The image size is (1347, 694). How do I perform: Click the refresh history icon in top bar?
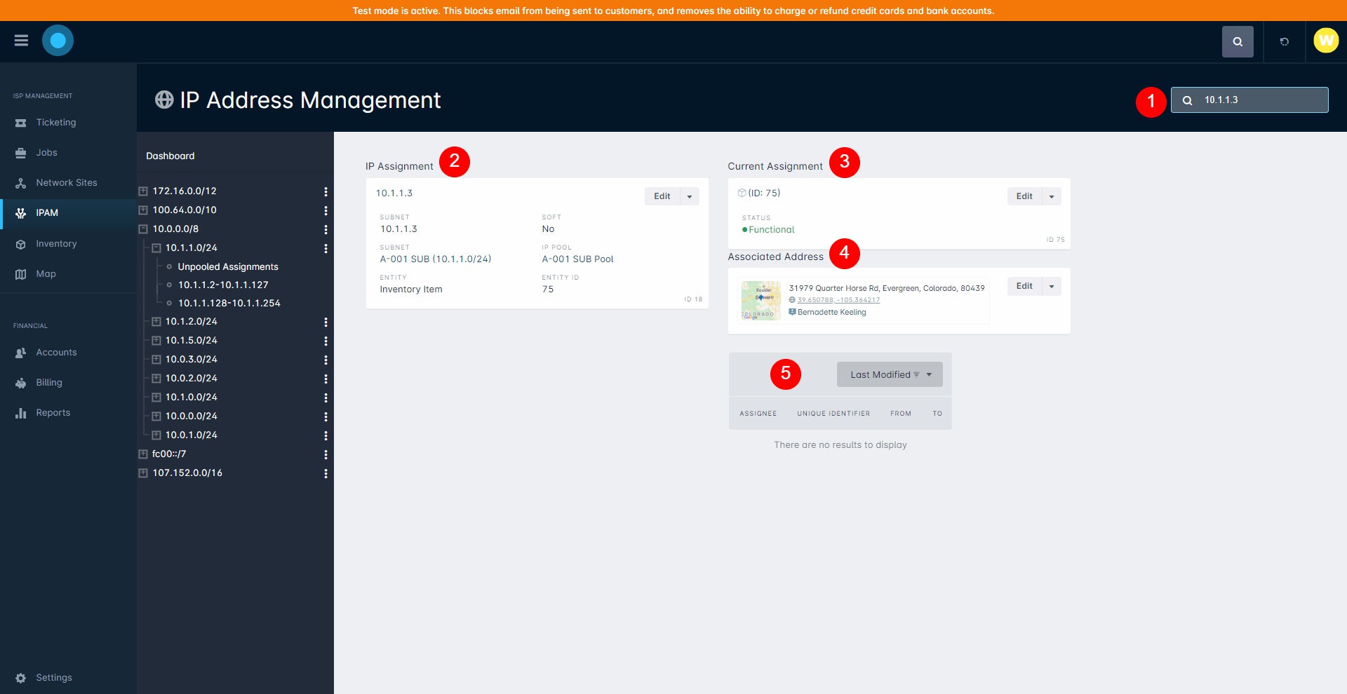point(1284,41)
